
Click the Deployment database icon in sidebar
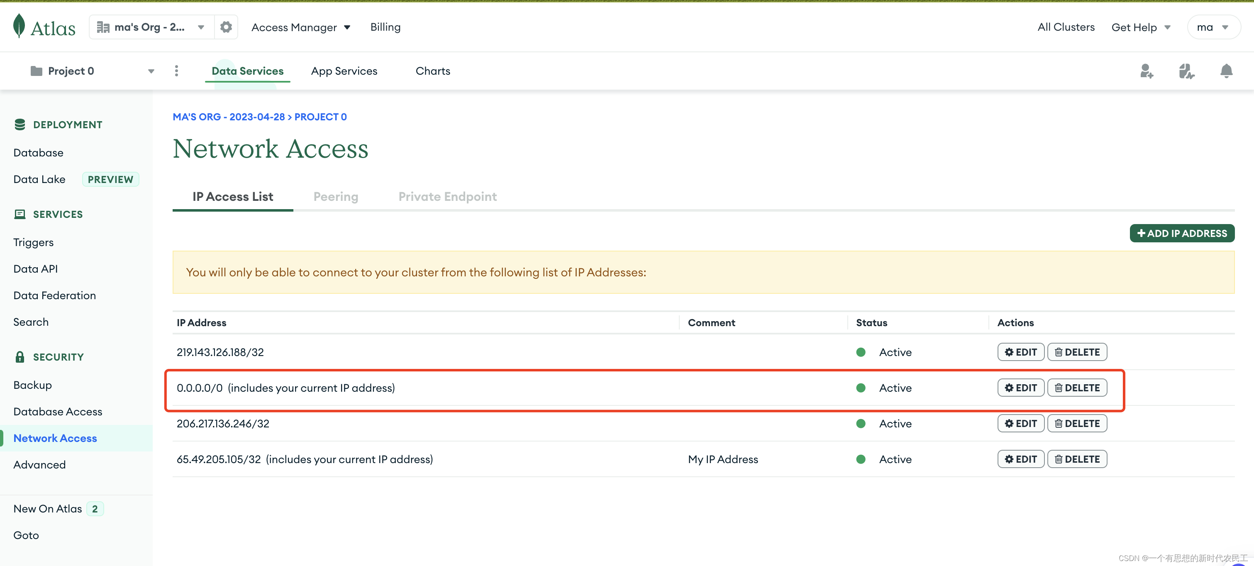click(20, 124)
